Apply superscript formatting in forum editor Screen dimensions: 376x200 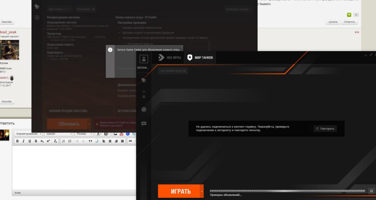[48, 141]
